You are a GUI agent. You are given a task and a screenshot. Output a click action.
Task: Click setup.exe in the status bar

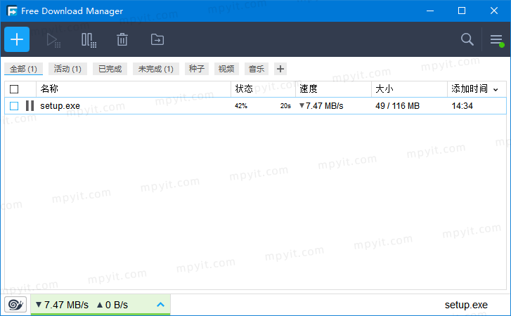[x=466, y=305]
